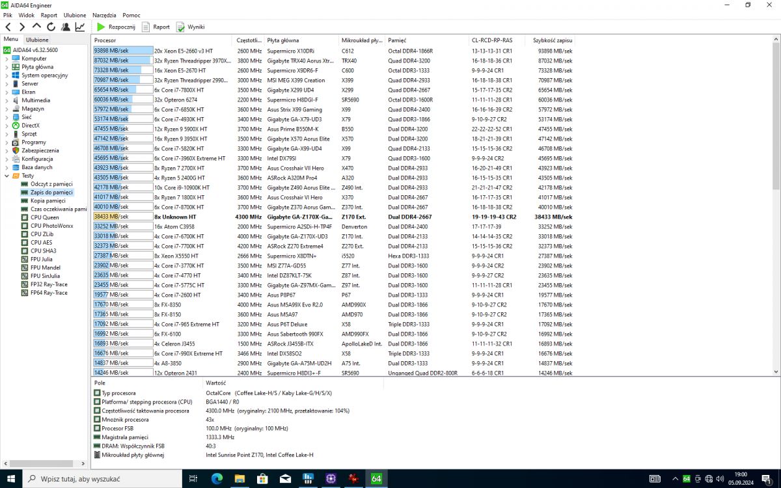The height and width of the screenshot is (488, 781).
Task: Select the Sprzęt icon in tree
Action: 16,134
